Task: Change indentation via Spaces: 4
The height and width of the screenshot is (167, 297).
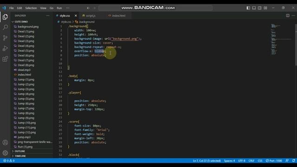Action: 229,161
